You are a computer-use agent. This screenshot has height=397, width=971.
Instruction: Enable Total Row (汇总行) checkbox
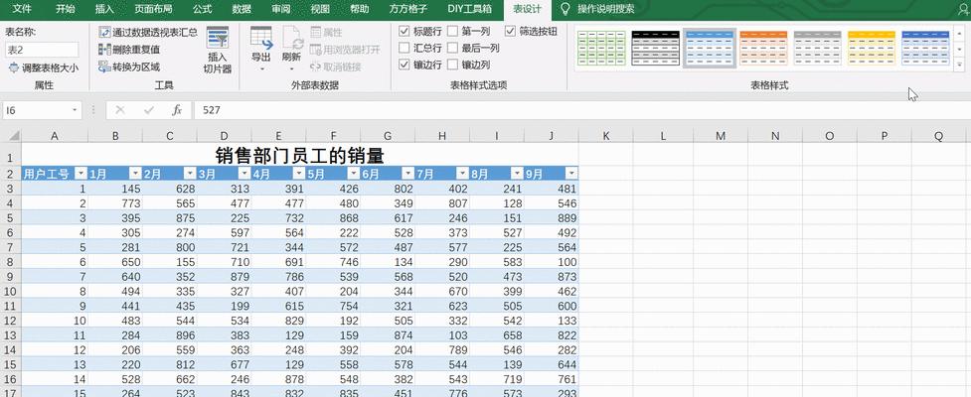click(x=405, y=48)
